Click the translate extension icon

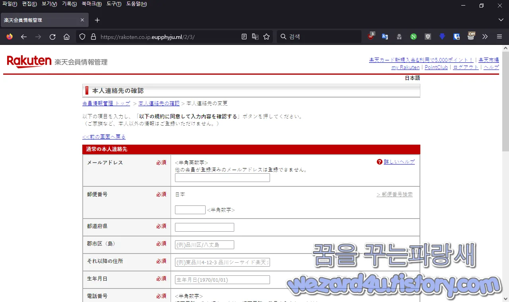[385, 37]
